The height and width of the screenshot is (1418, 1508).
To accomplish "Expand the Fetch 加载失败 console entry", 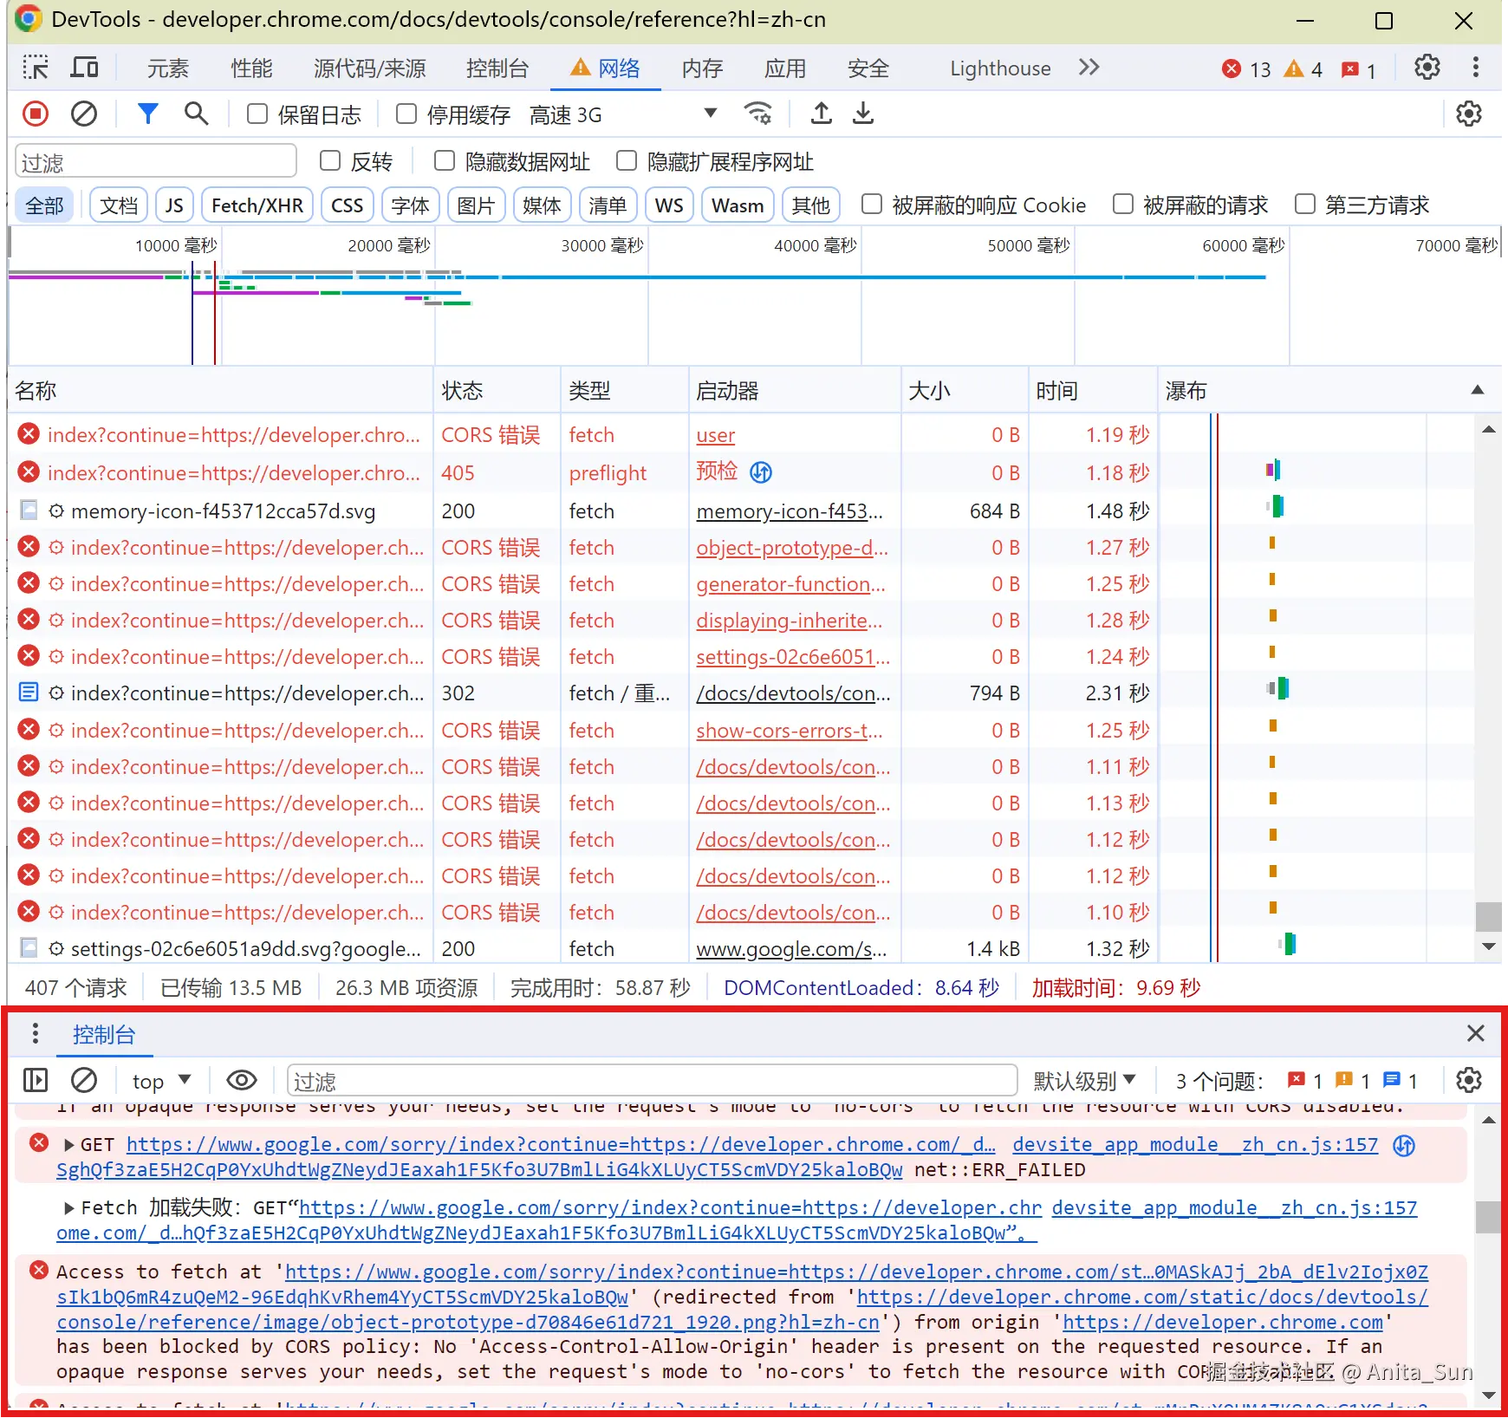I will click(x=69, y=1208).
